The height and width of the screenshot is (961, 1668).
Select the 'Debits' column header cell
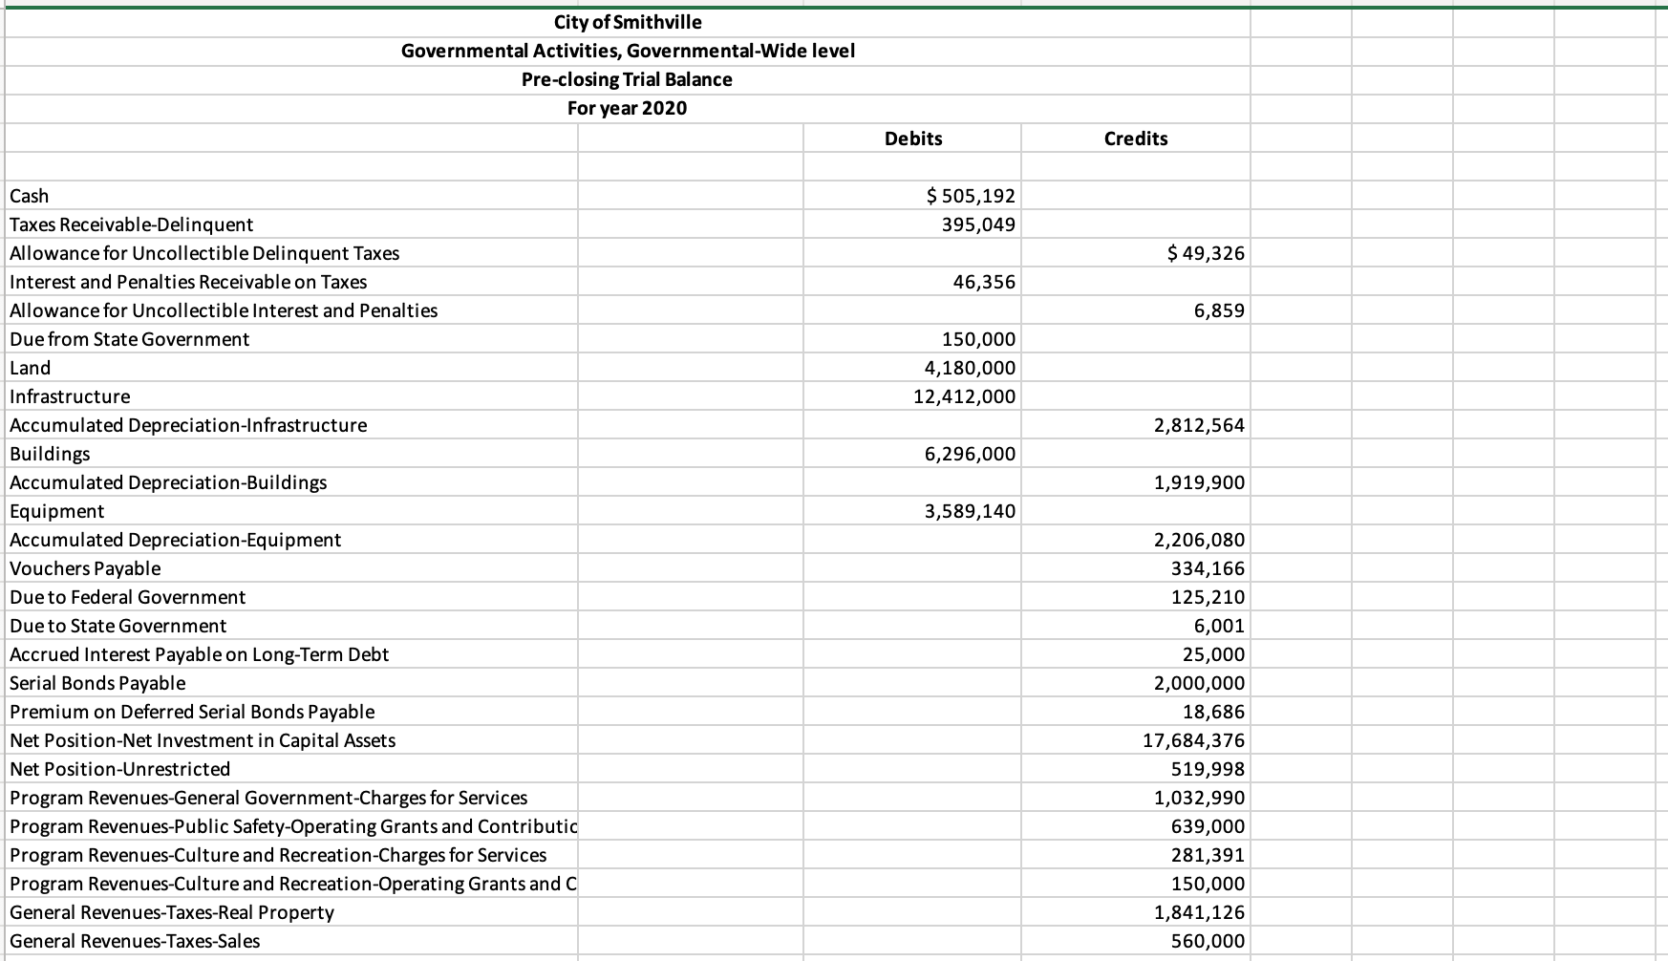coord(913,139)
